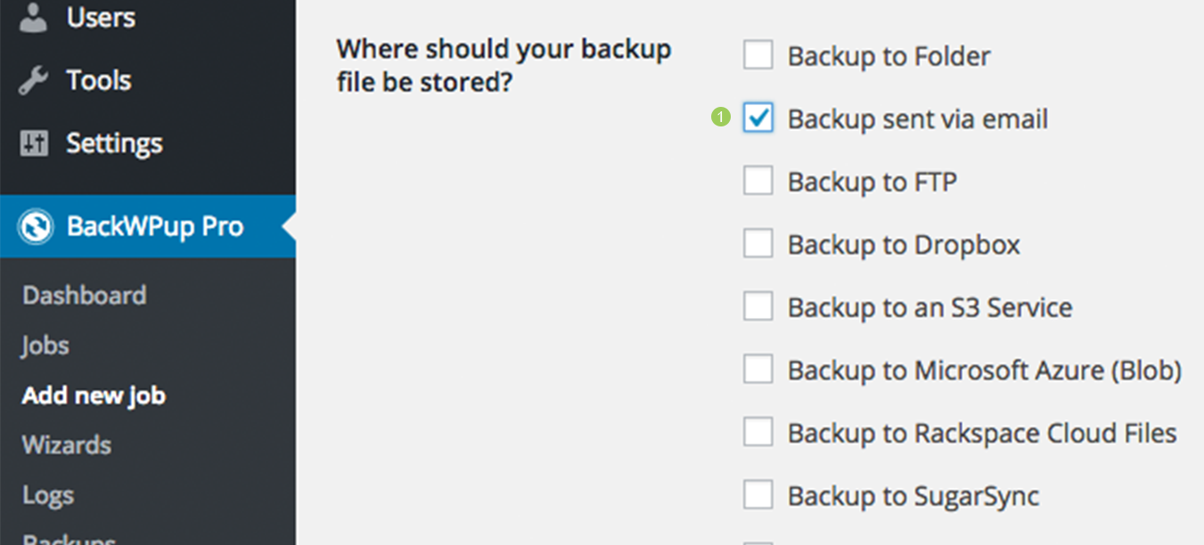Screen dimensions: 1204x545
Task: Check the Backup to SugarSync option
Action: pos(758,495)
